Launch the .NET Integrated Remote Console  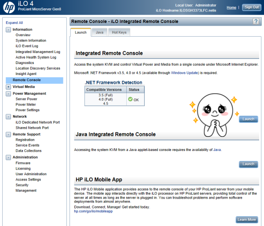coord(248,119)
